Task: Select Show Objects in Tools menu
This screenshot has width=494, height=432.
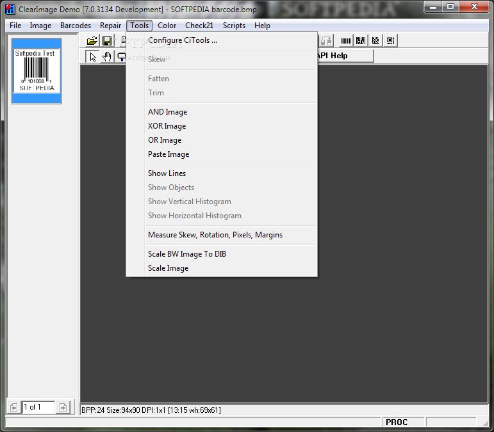Action: point(222,188)
